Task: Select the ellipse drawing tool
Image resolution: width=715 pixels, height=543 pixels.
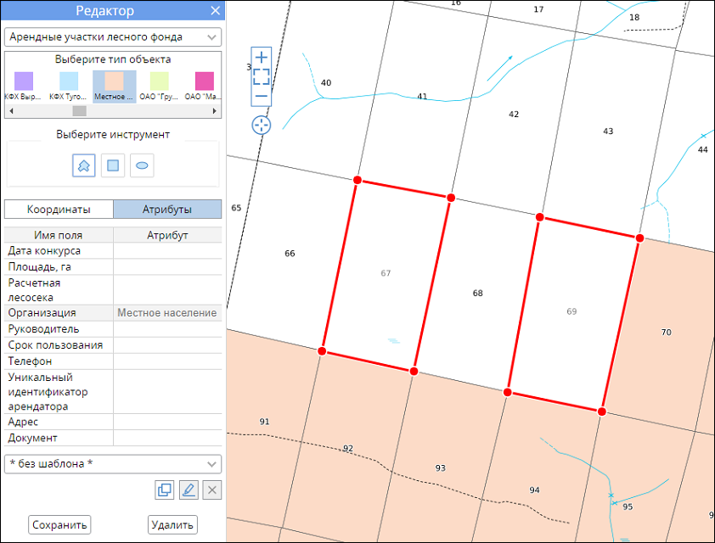Action: tap(142, 165)
